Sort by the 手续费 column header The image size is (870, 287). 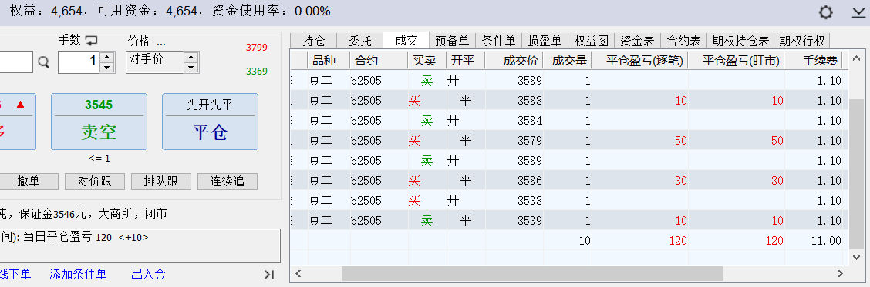[814, 60]
